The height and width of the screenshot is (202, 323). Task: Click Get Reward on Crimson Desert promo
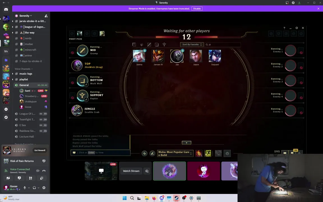point(40,150)
